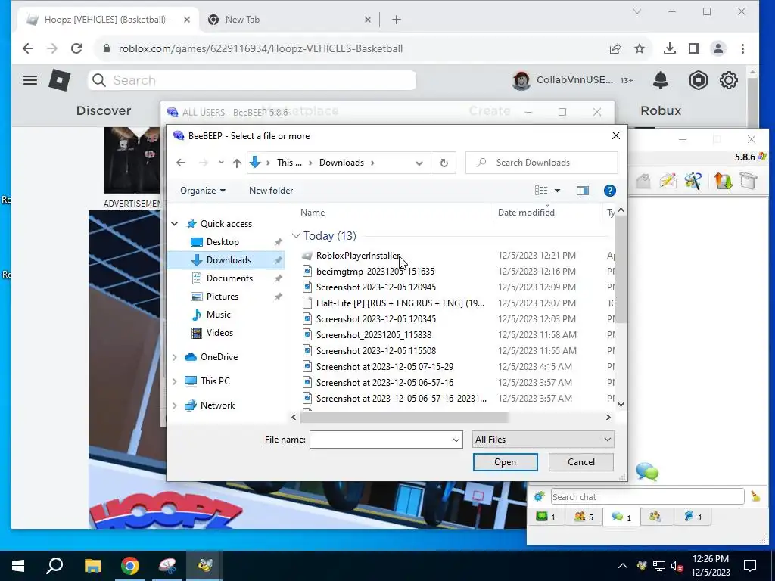Viewport: 775px width, 581px height.
Task: Click the back arrow in file dialog
Action: coord(181,163)
